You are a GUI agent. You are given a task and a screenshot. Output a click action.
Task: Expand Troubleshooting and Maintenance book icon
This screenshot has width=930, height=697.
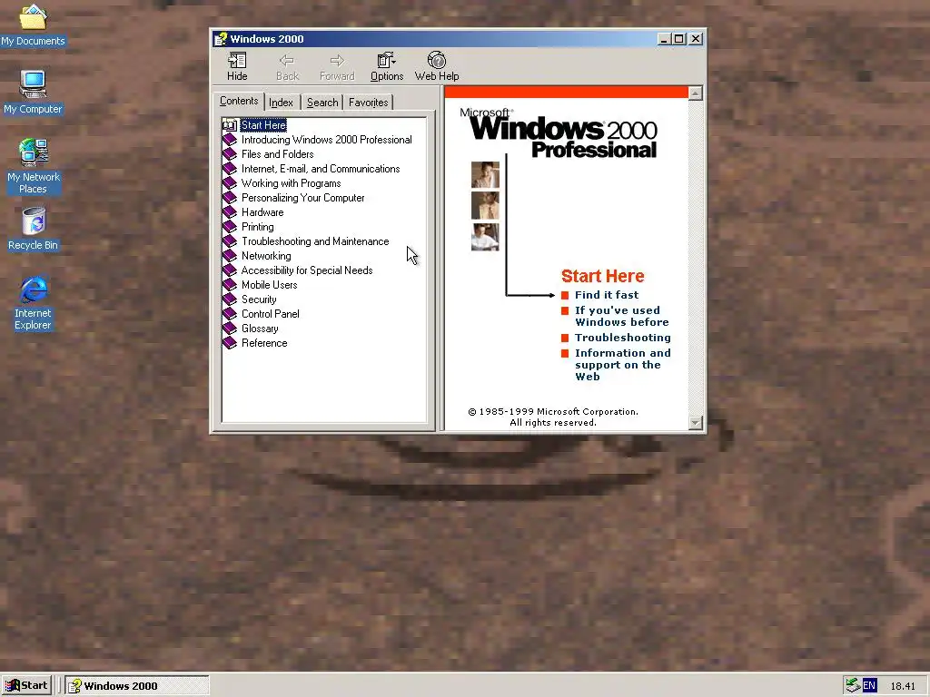[230, 241]
